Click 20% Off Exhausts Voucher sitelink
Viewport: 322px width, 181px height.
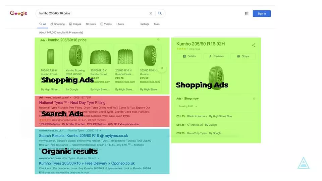[x=123, y=124]
